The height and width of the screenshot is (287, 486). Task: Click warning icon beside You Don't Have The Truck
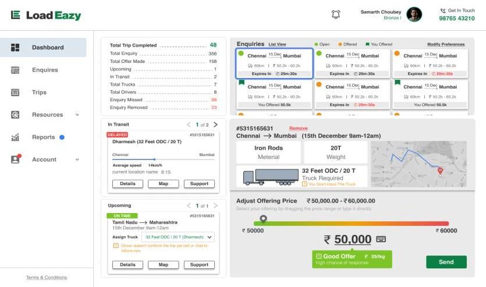[x=304, y=184]
